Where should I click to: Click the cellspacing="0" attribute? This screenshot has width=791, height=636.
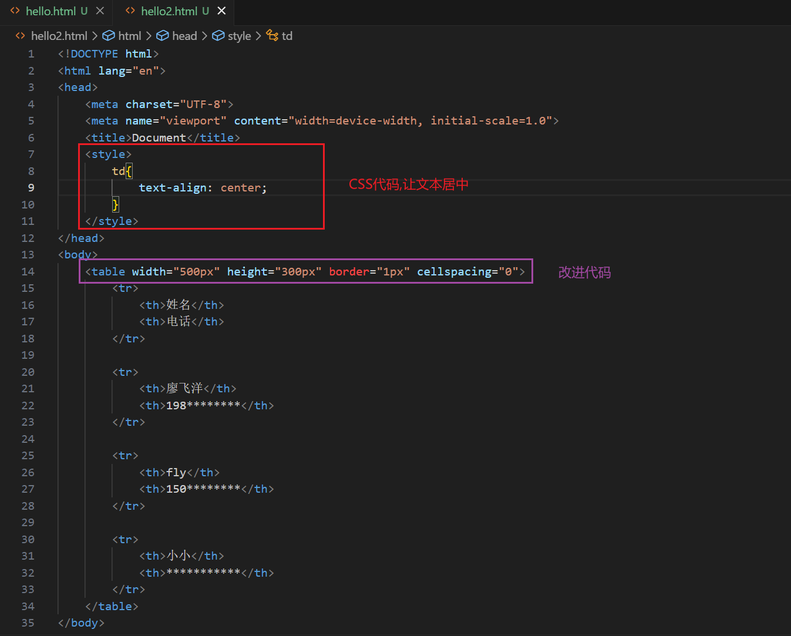[x=467, y=271]
